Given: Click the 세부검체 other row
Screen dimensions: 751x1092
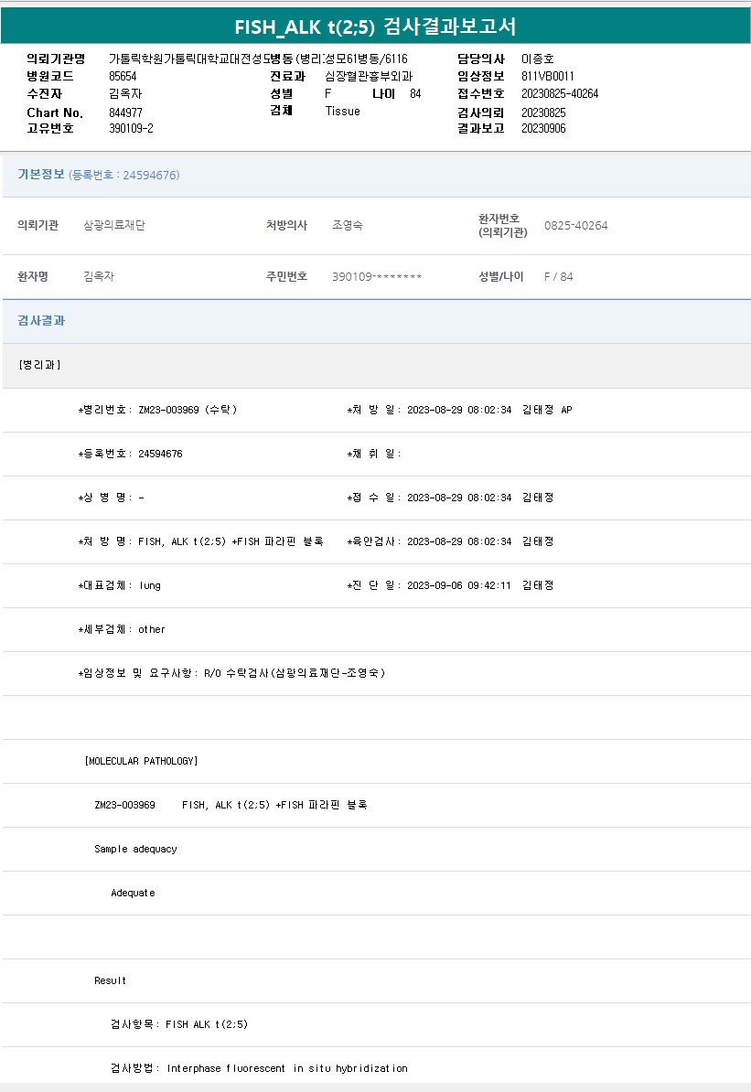Looking at the screenshot, I should click(x=122, y=629).
